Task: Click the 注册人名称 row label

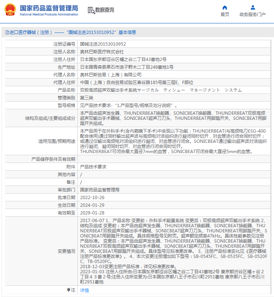Action: 64,52
